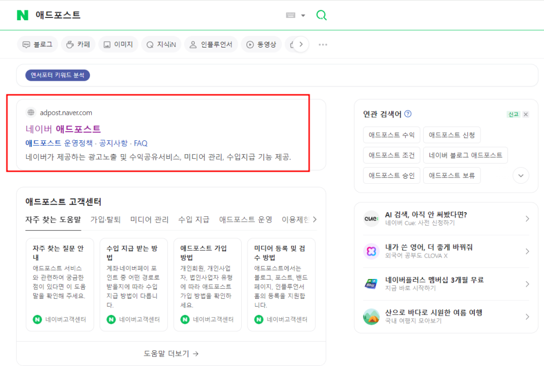Click the 연관 검색어 help question icon
The image size is (544, 366).
pos(408,114)
